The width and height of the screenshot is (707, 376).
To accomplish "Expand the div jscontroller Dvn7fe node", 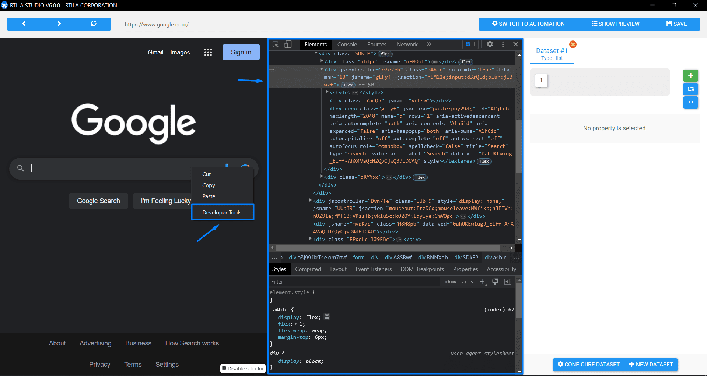I will click(x=311, y=201).
